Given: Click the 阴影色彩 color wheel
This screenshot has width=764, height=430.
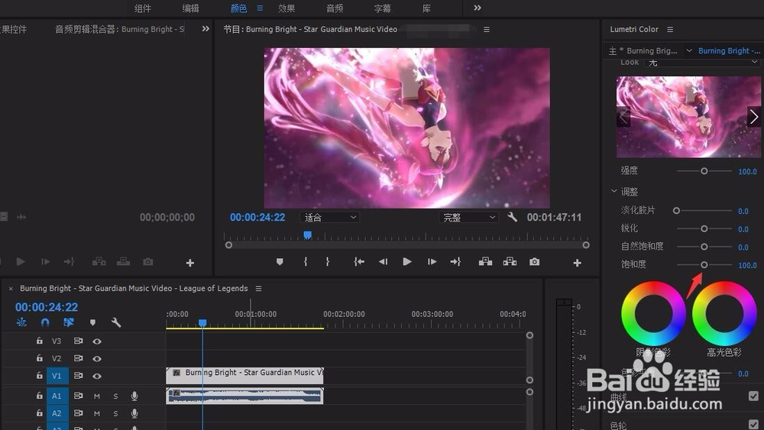Looking at the screenshot, I should click(653, 313).
